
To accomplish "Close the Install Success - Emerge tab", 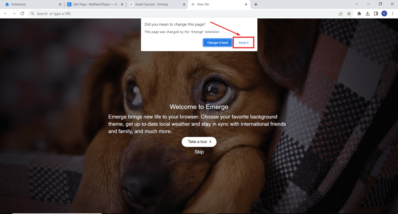I will 184,4.
